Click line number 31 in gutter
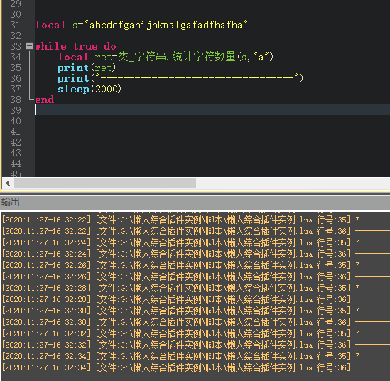The width and height of the screenshot is (390, 381). point(16,25)
